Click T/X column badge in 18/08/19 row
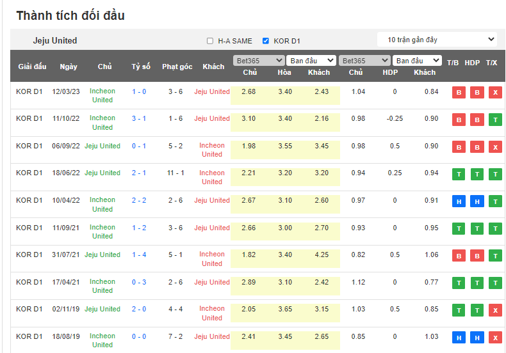506x353 pixels. 494,337
